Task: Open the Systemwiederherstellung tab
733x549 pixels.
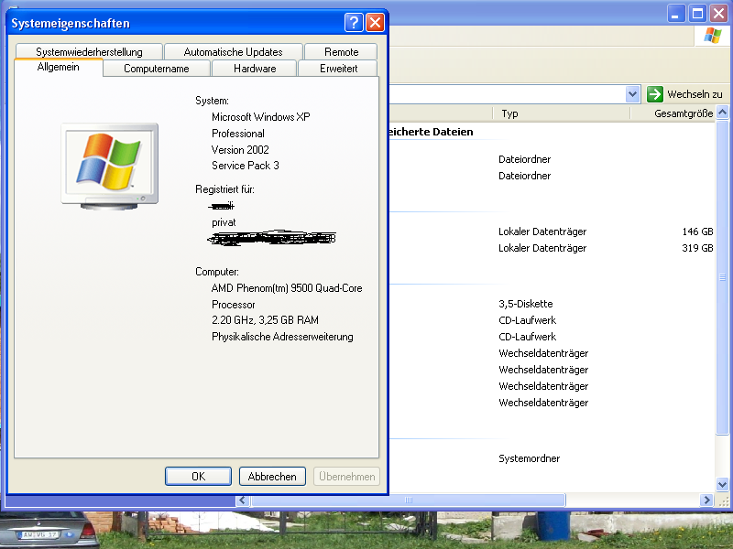Action: pos(89,52)
